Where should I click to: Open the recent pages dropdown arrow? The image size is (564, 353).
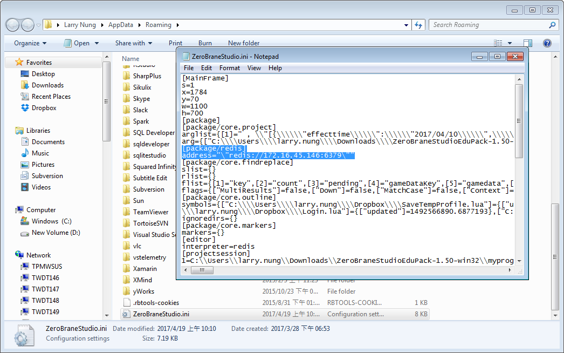click(x=38, y=25)
